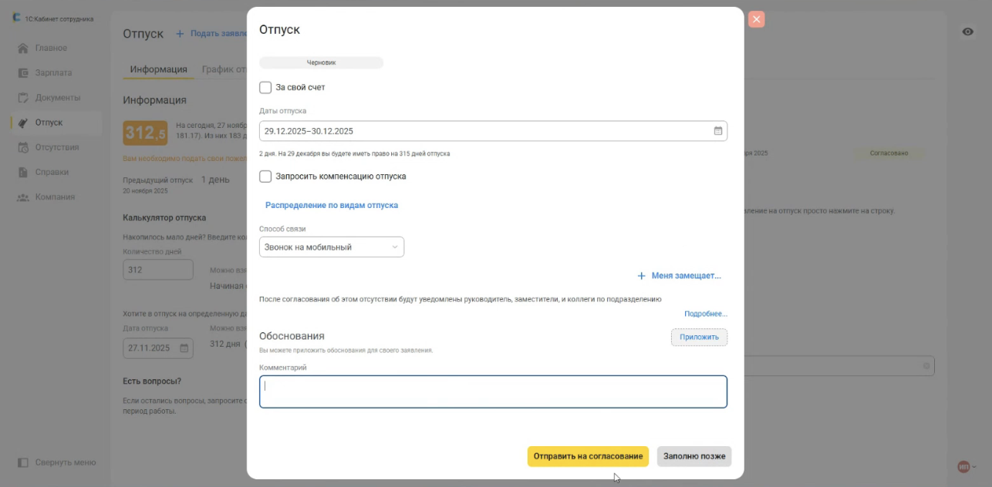Click the Свернуть меню collapse icon
The image size is (992, 487).
click(23, 462)
